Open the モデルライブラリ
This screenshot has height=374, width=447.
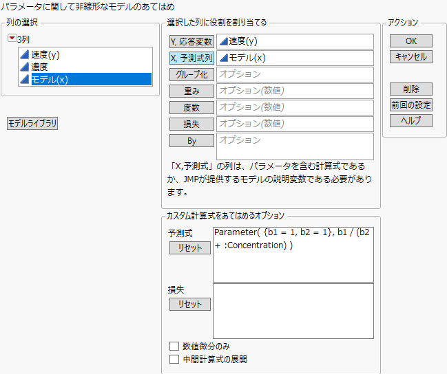pyautogui.click(x=32, y=124)
